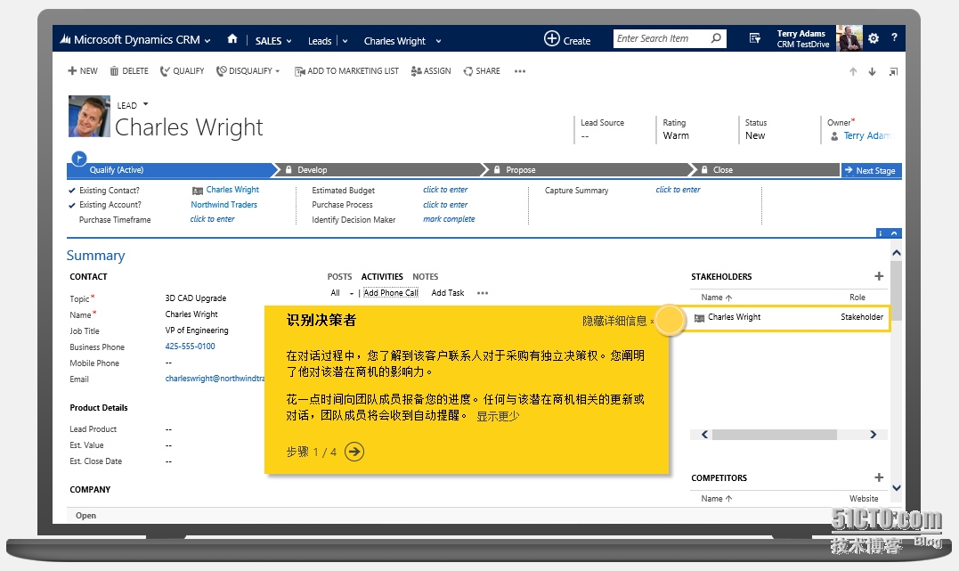Select the Propose stage
The height and width of the screenshot is (571, 959).
pos(587,170)
